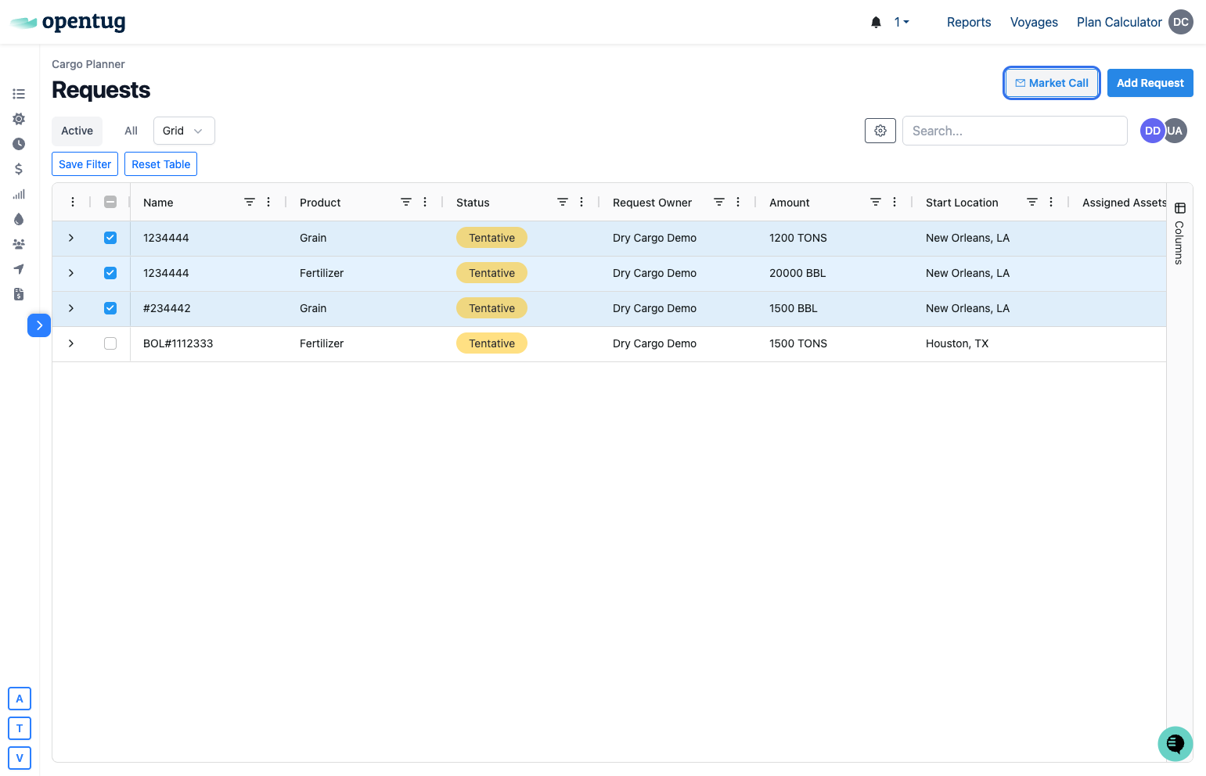Expand the BOL#1112333 row
Image resolution: width=1206 pixels, height=776 pixels.
71,343
